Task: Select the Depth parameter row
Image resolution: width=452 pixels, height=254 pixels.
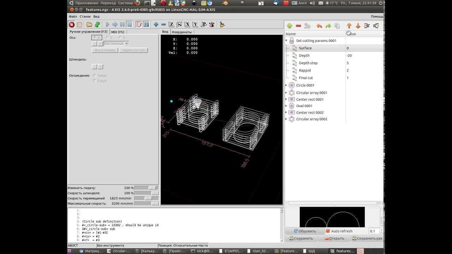Action: (334, 55)
